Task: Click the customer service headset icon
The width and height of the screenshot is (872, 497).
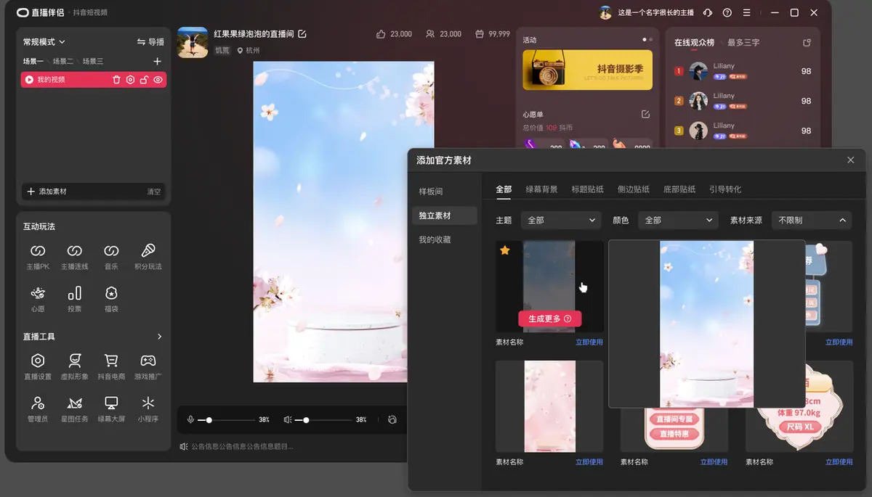Action: (x=708, y=12)
